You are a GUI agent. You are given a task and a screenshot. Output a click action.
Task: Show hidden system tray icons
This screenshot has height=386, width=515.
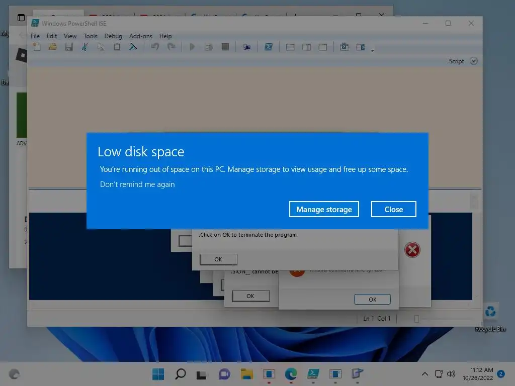click(x=424, y=374)
